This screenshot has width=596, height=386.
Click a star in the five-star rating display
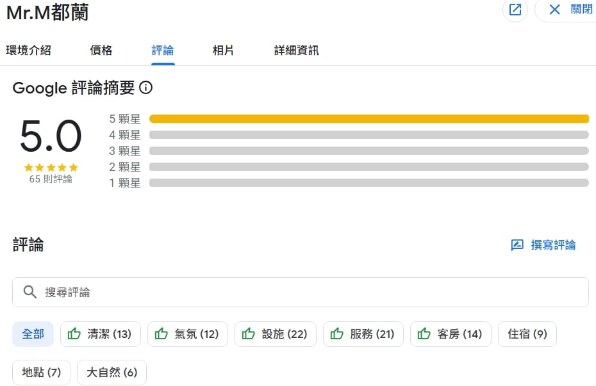[x=51, y=167]
